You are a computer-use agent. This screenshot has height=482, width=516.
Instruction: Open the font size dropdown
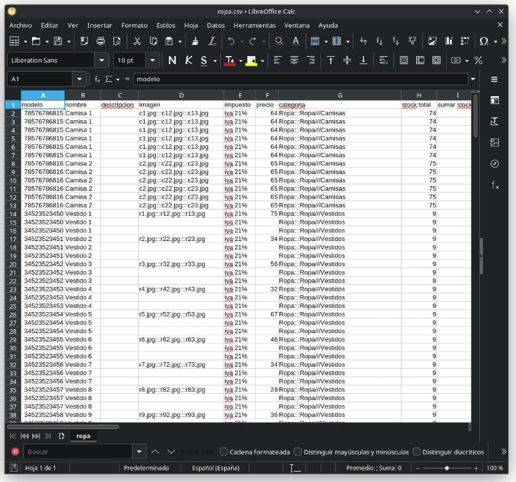(x=152, y=60)
